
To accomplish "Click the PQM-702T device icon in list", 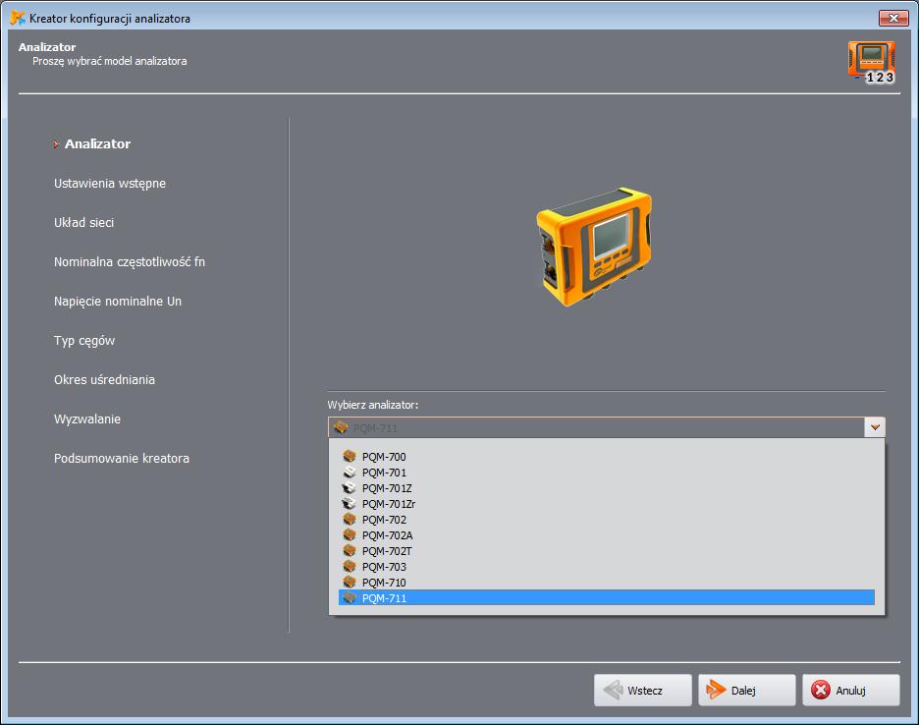I will [x=350, y=551].
